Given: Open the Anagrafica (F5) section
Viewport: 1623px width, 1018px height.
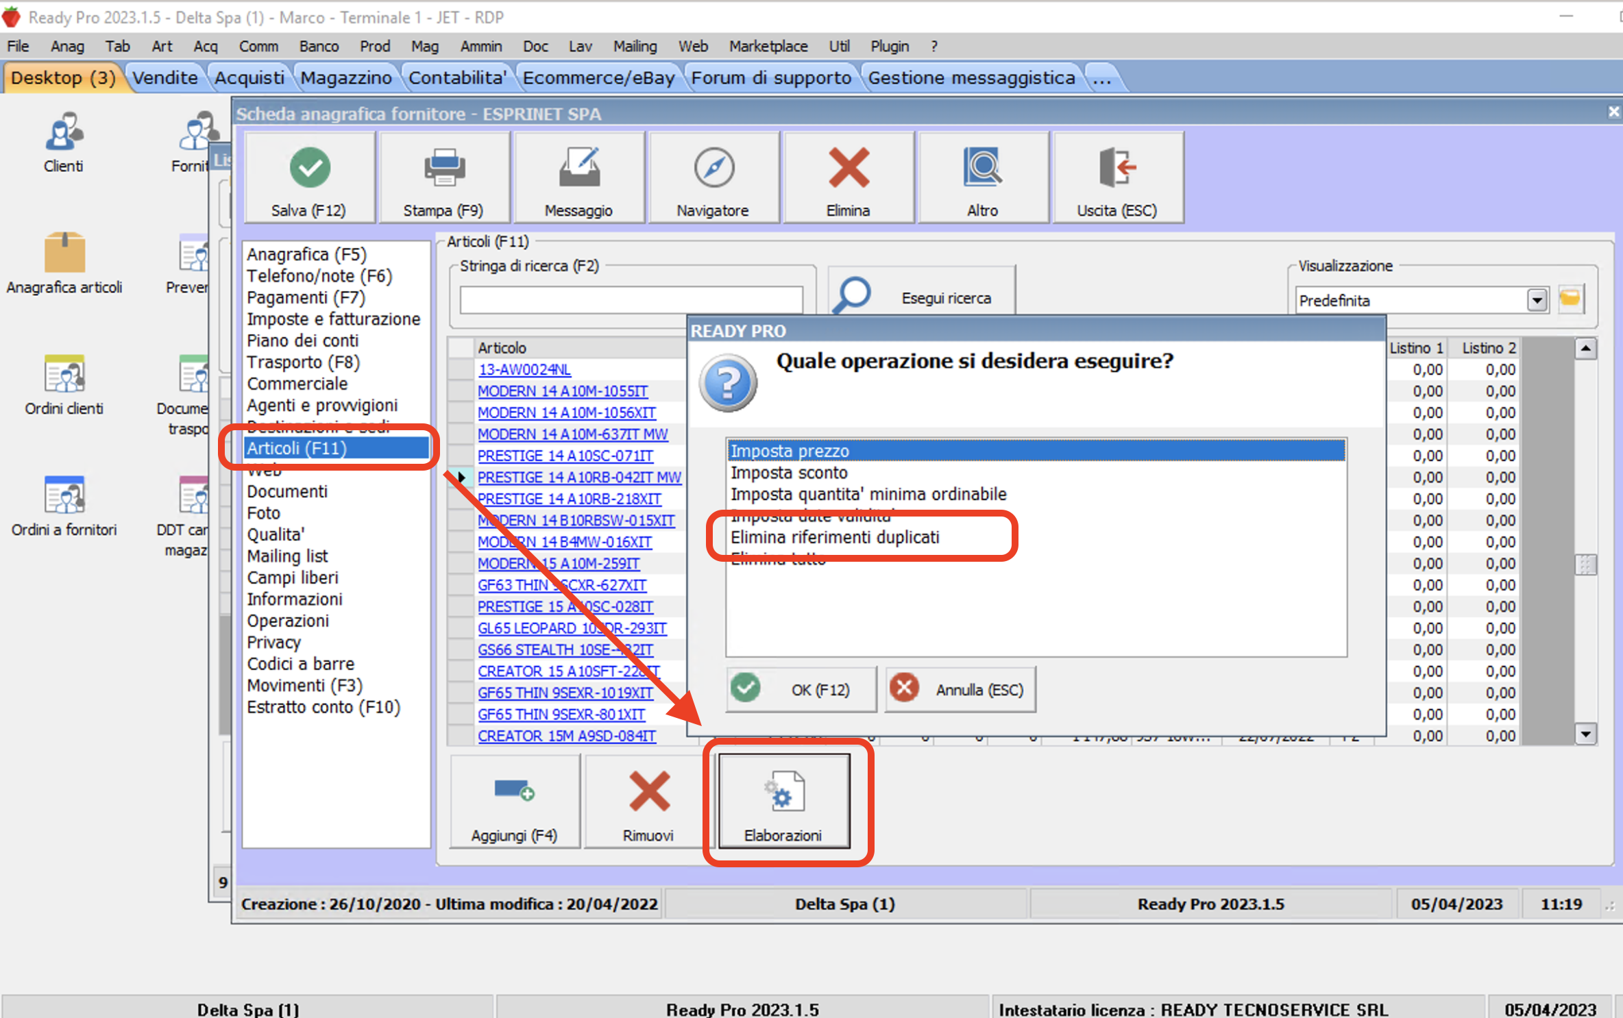Looking at the screenshot, I should 307,254.
